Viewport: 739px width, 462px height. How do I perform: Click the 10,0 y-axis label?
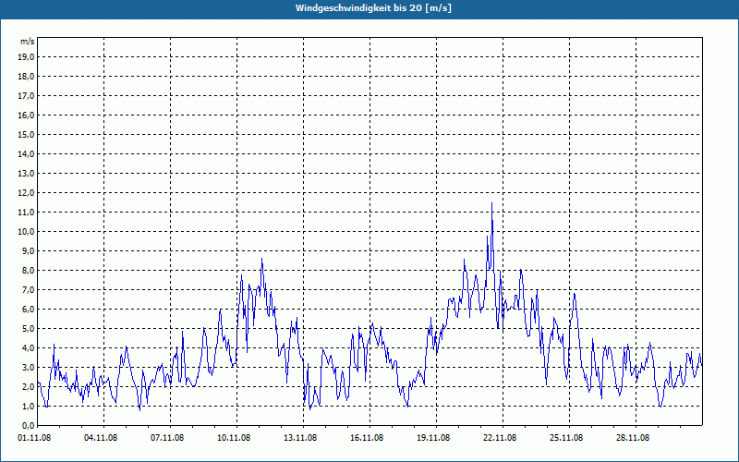click(26, 232)
